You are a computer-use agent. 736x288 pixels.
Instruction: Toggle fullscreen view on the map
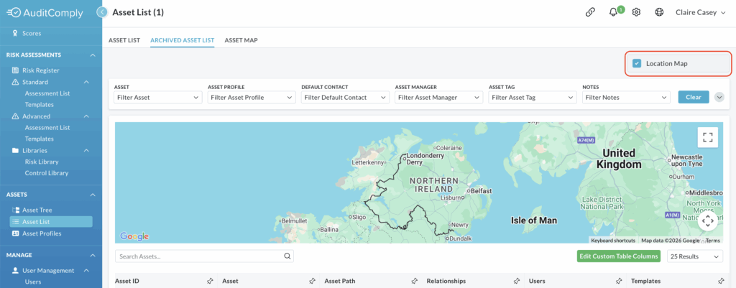(707, 136)
